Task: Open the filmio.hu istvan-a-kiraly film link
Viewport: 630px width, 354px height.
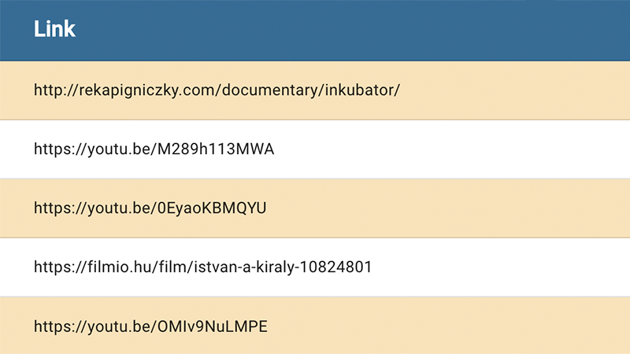Action: pos(203,267)
